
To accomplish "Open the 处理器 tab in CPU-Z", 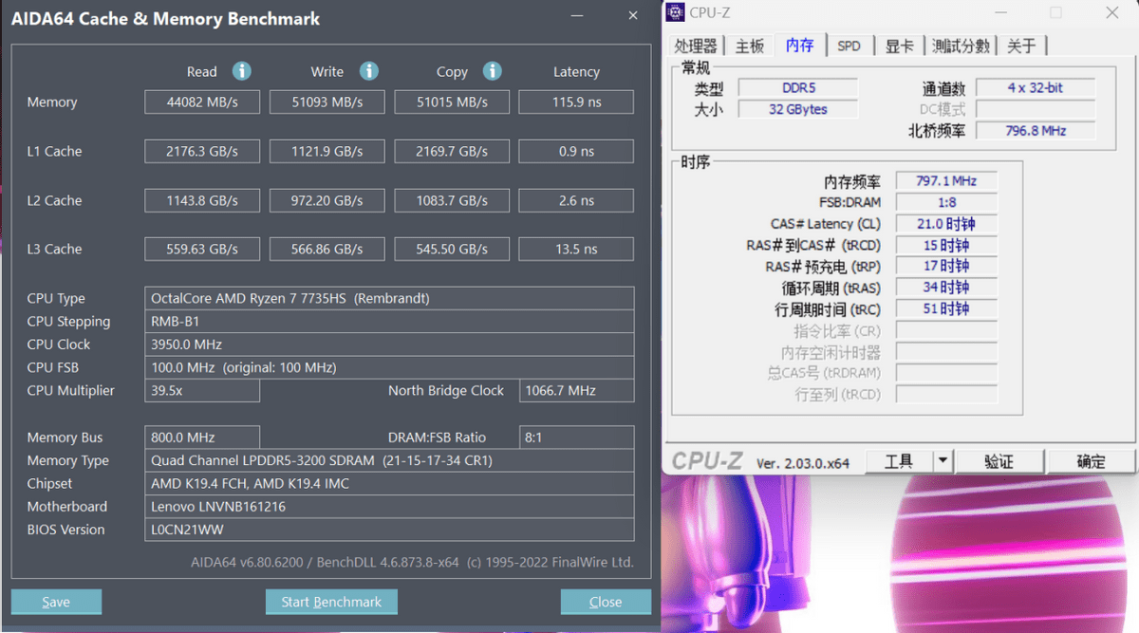I will (x=696, y=46).
